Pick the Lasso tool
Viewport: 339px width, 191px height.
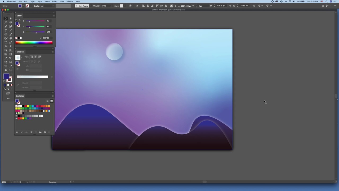pos(11,22)
